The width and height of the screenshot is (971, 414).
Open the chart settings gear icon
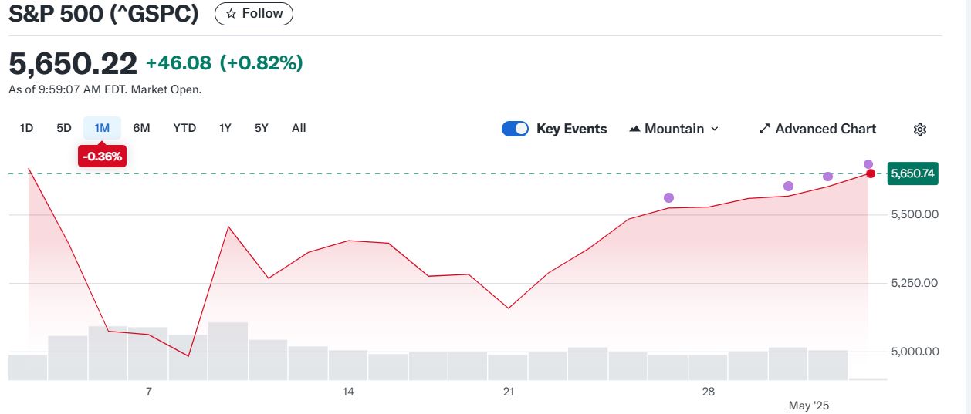click(919, 130)
